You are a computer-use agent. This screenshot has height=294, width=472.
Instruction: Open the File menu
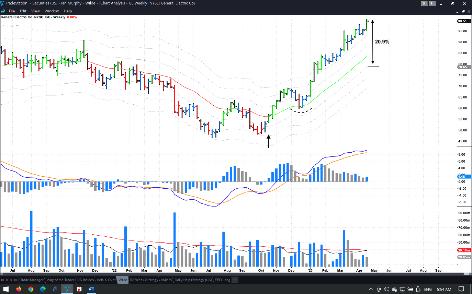pos(12,11)
